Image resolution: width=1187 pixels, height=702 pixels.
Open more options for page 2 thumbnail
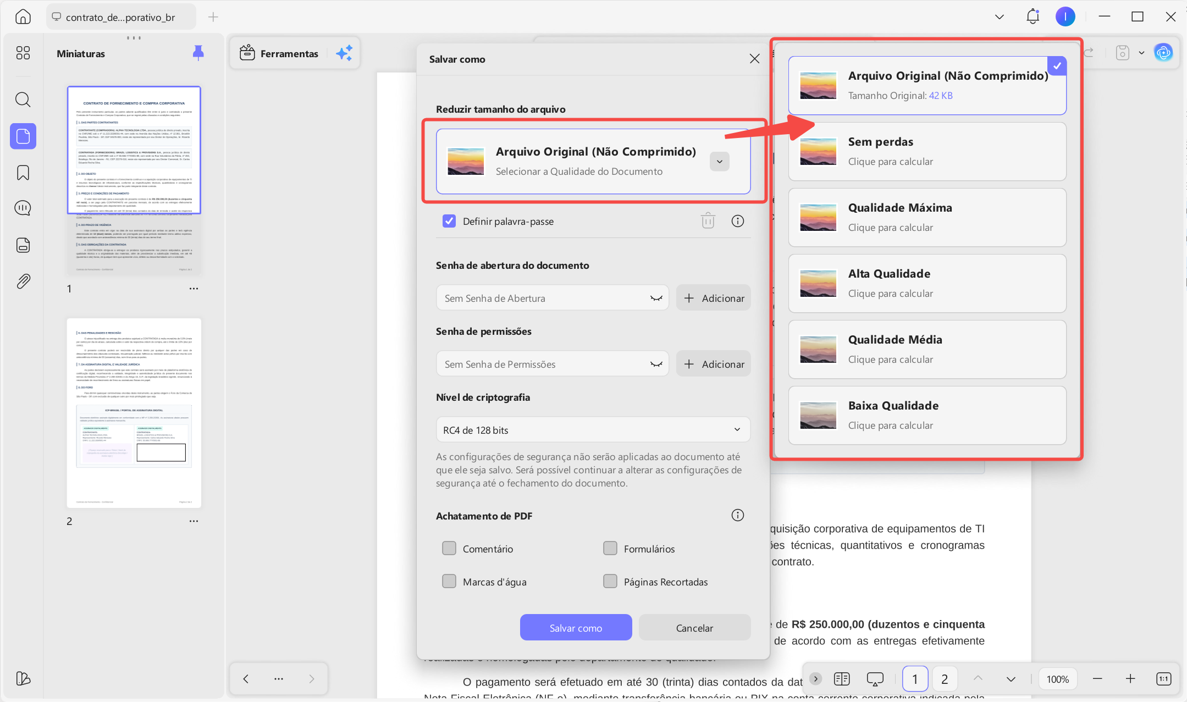tap(194, 521)
